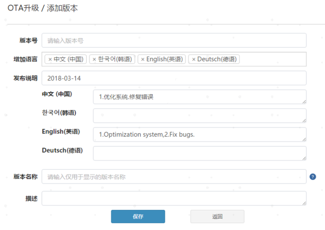Remove the 中文 (中国) language tag

tap(49, 59)
